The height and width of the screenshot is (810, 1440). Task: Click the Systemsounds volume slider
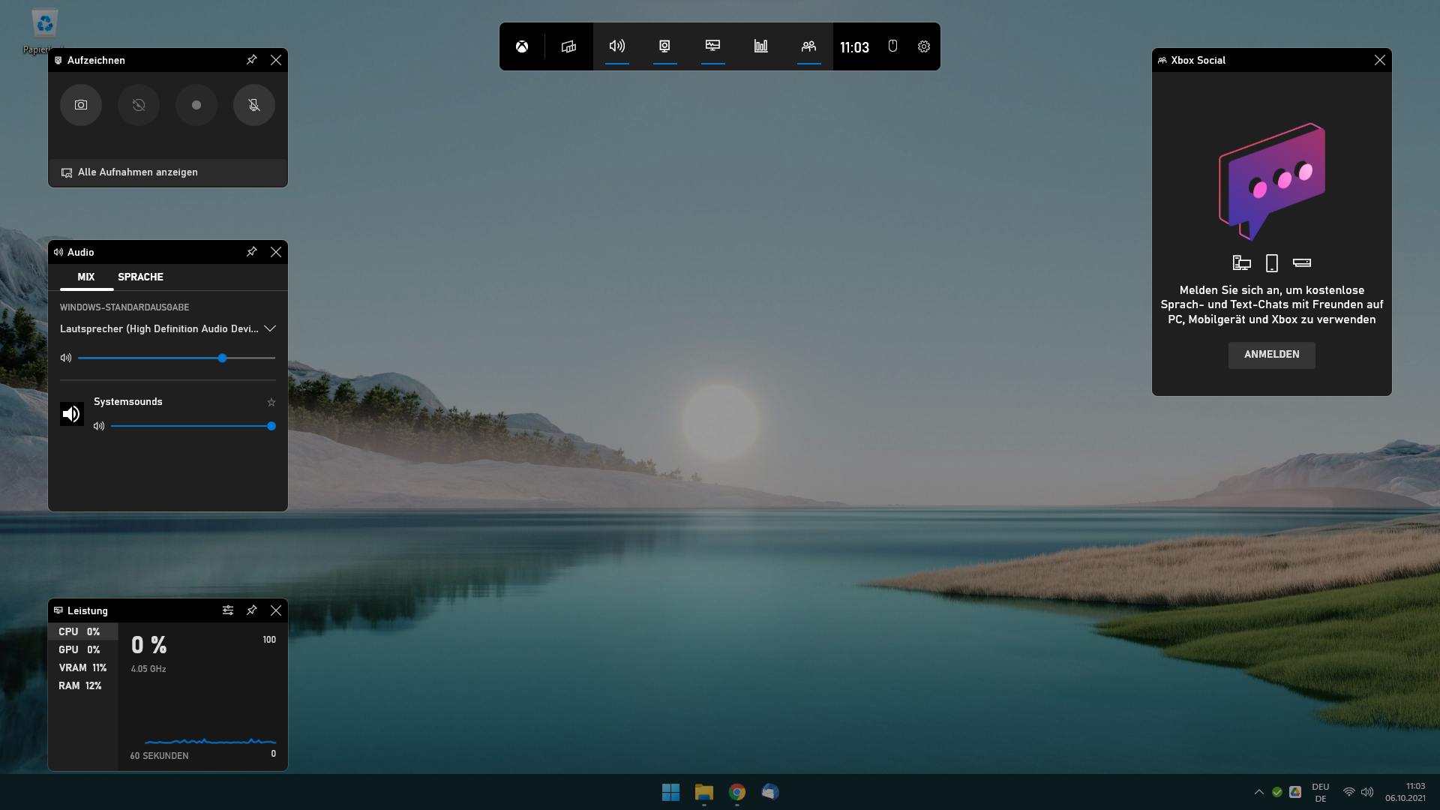pos(191,426)
